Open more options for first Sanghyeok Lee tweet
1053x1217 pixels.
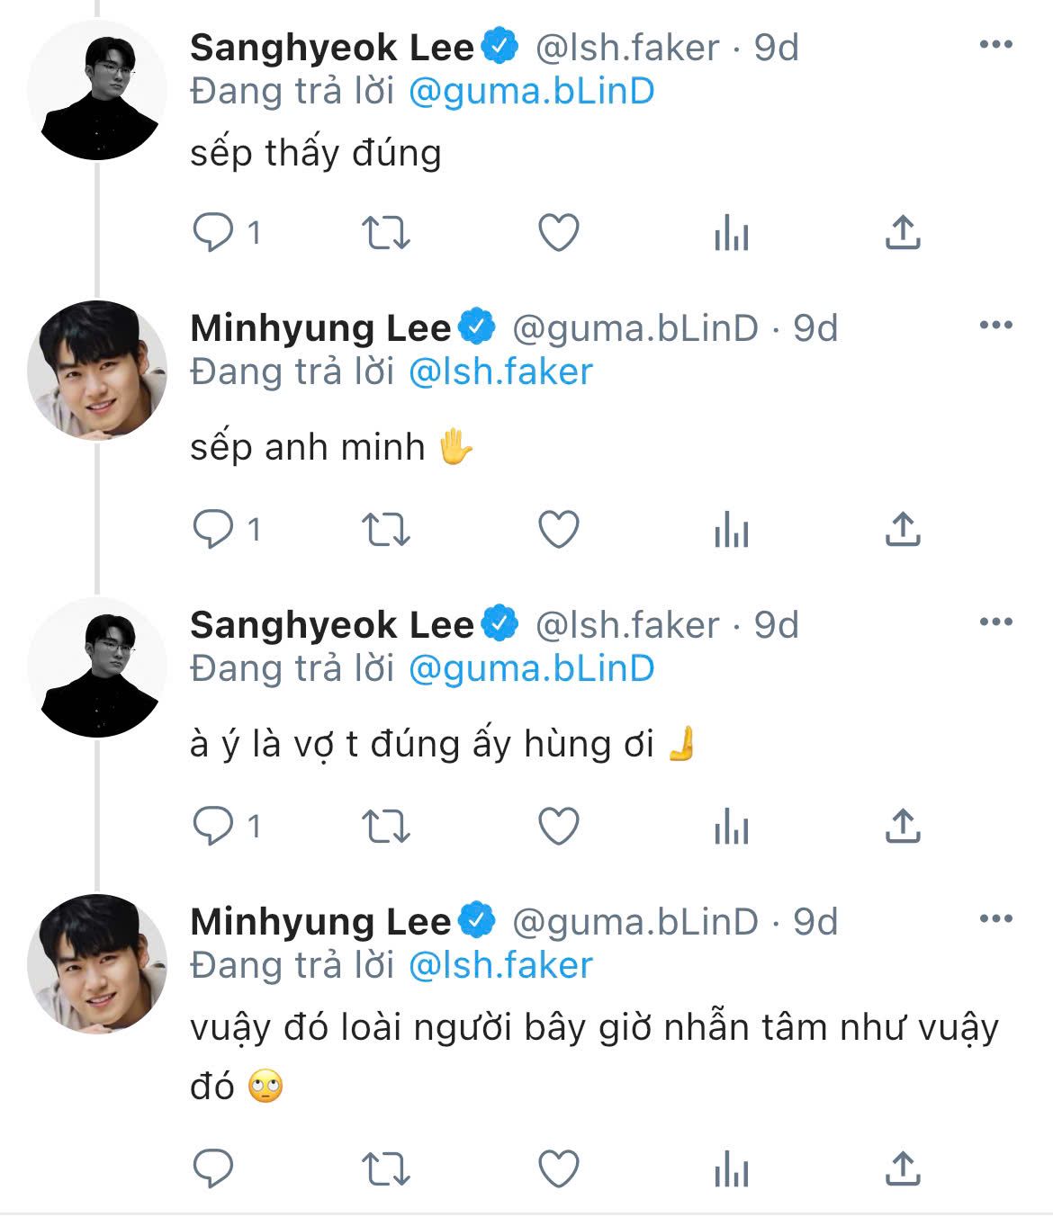995,45
